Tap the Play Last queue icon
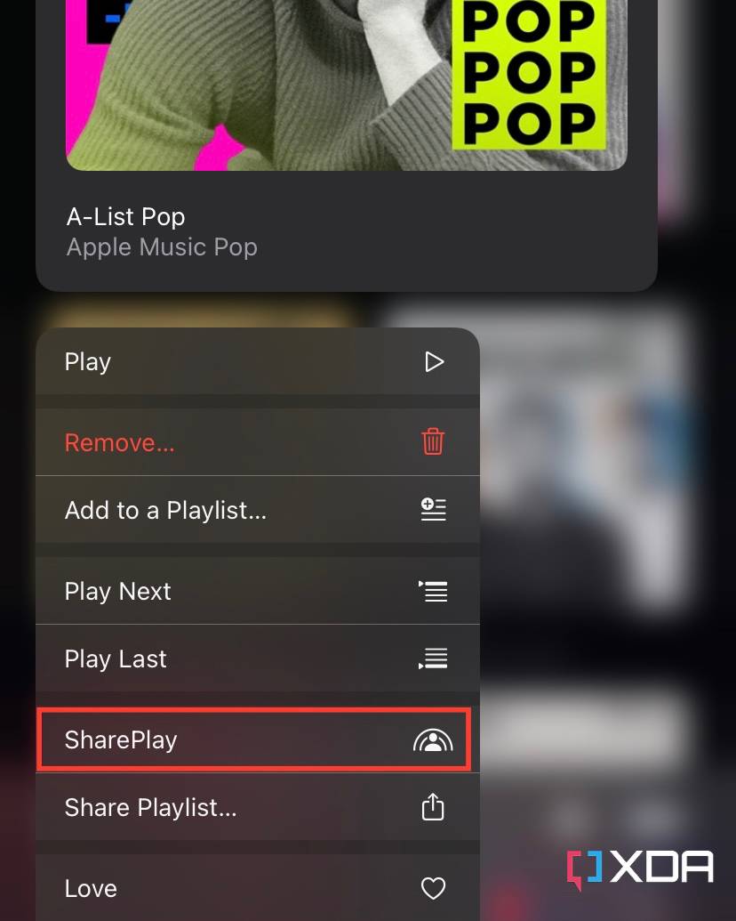Image resolution: width=736 pixels, height=921 pixels. point(433,658)
